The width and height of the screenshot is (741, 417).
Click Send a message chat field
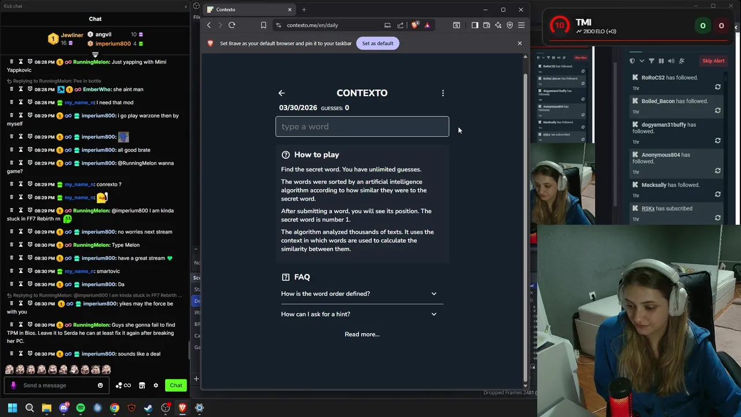(58, 385)
